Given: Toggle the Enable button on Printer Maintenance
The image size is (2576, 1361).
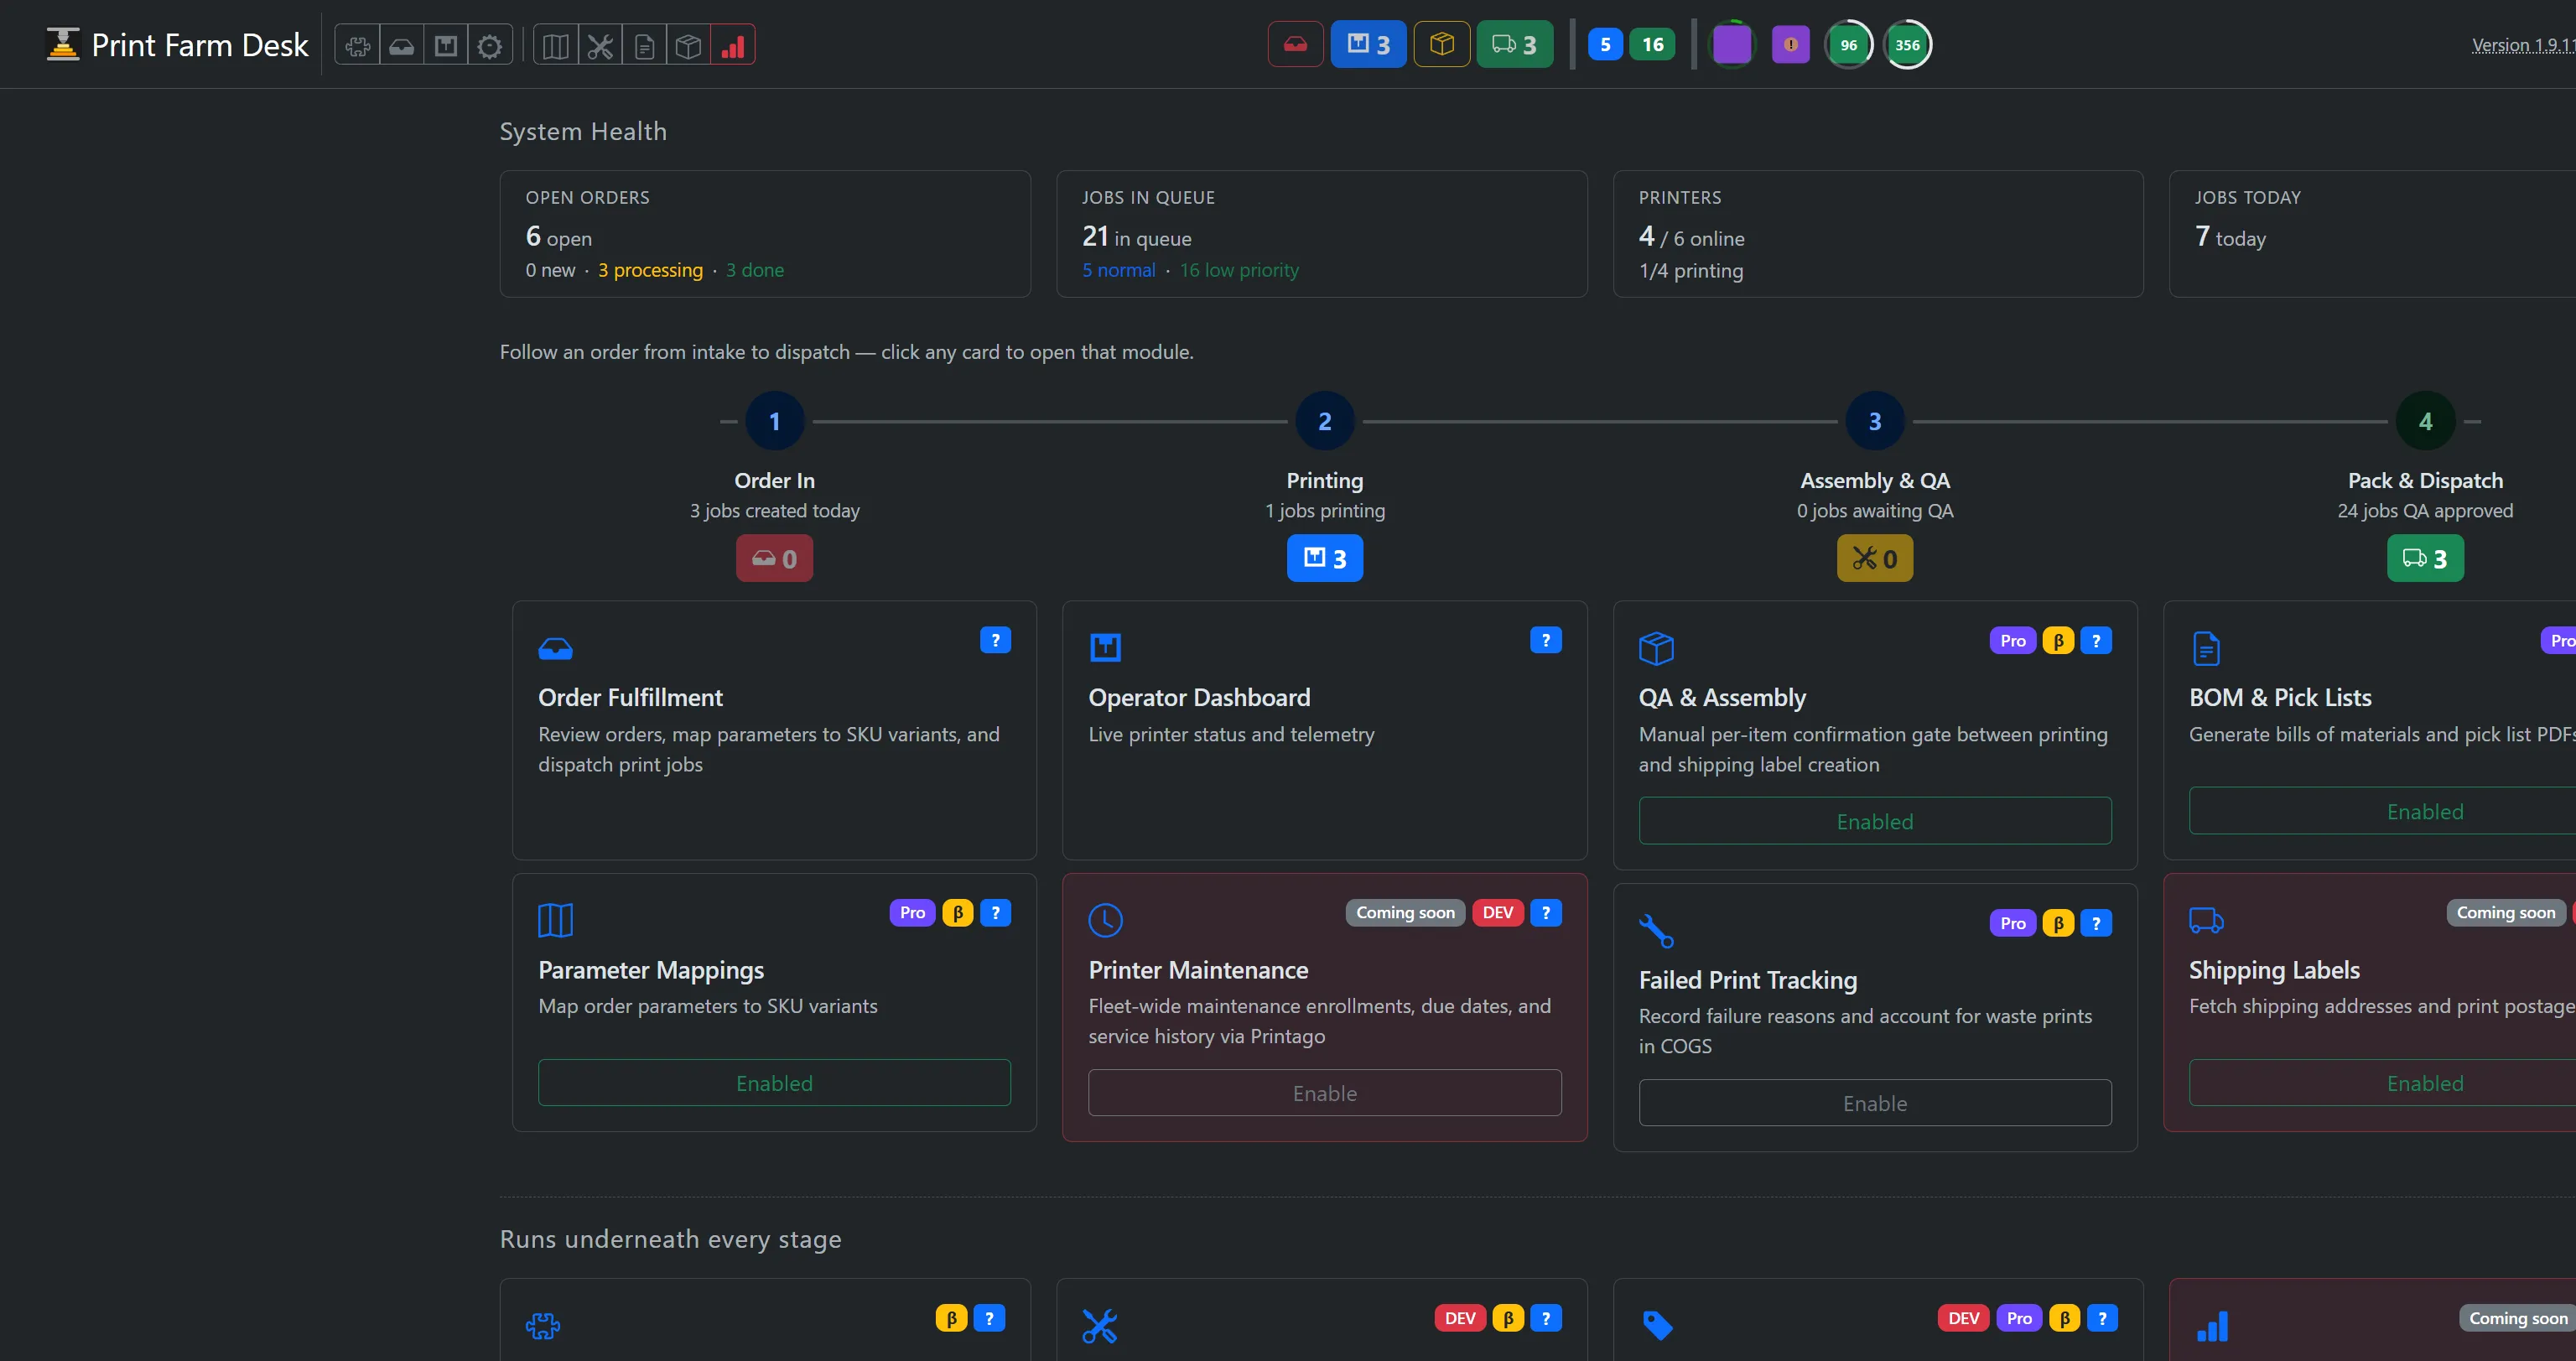Looking at the screenshot, I should (1325, 1093).
